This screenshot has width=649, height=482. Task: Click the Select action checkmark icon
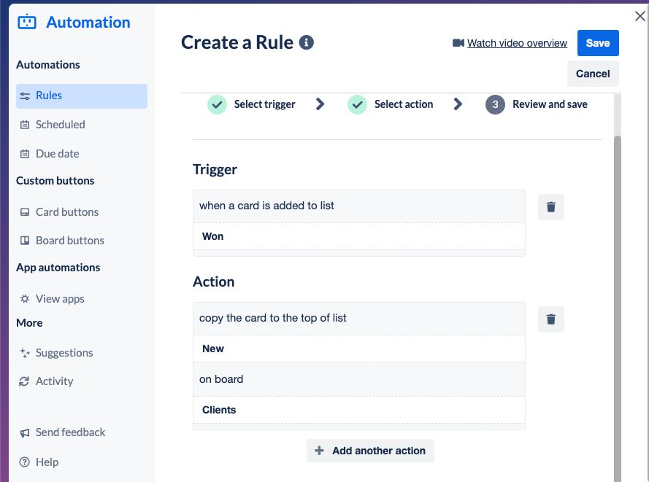pyautogui.click(x=357, y=104)
